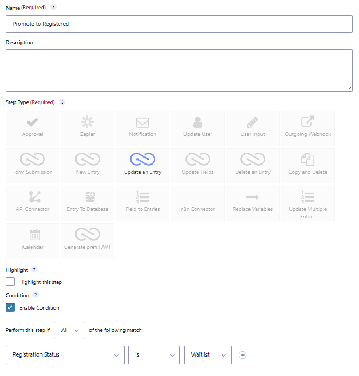Add another condition rule with plus icon
This screenshot has height=376, width=359.
[x=243, y=355]
